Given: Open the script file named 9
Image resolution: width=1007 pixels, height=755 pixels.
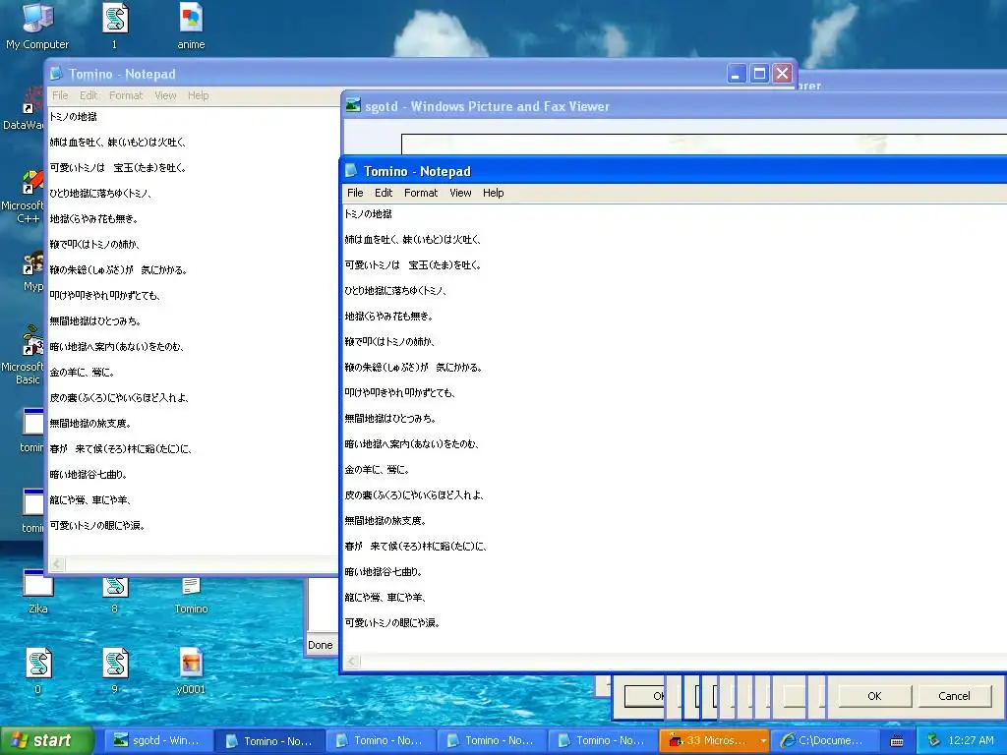Looking at the screenshot, I should 115,670.
